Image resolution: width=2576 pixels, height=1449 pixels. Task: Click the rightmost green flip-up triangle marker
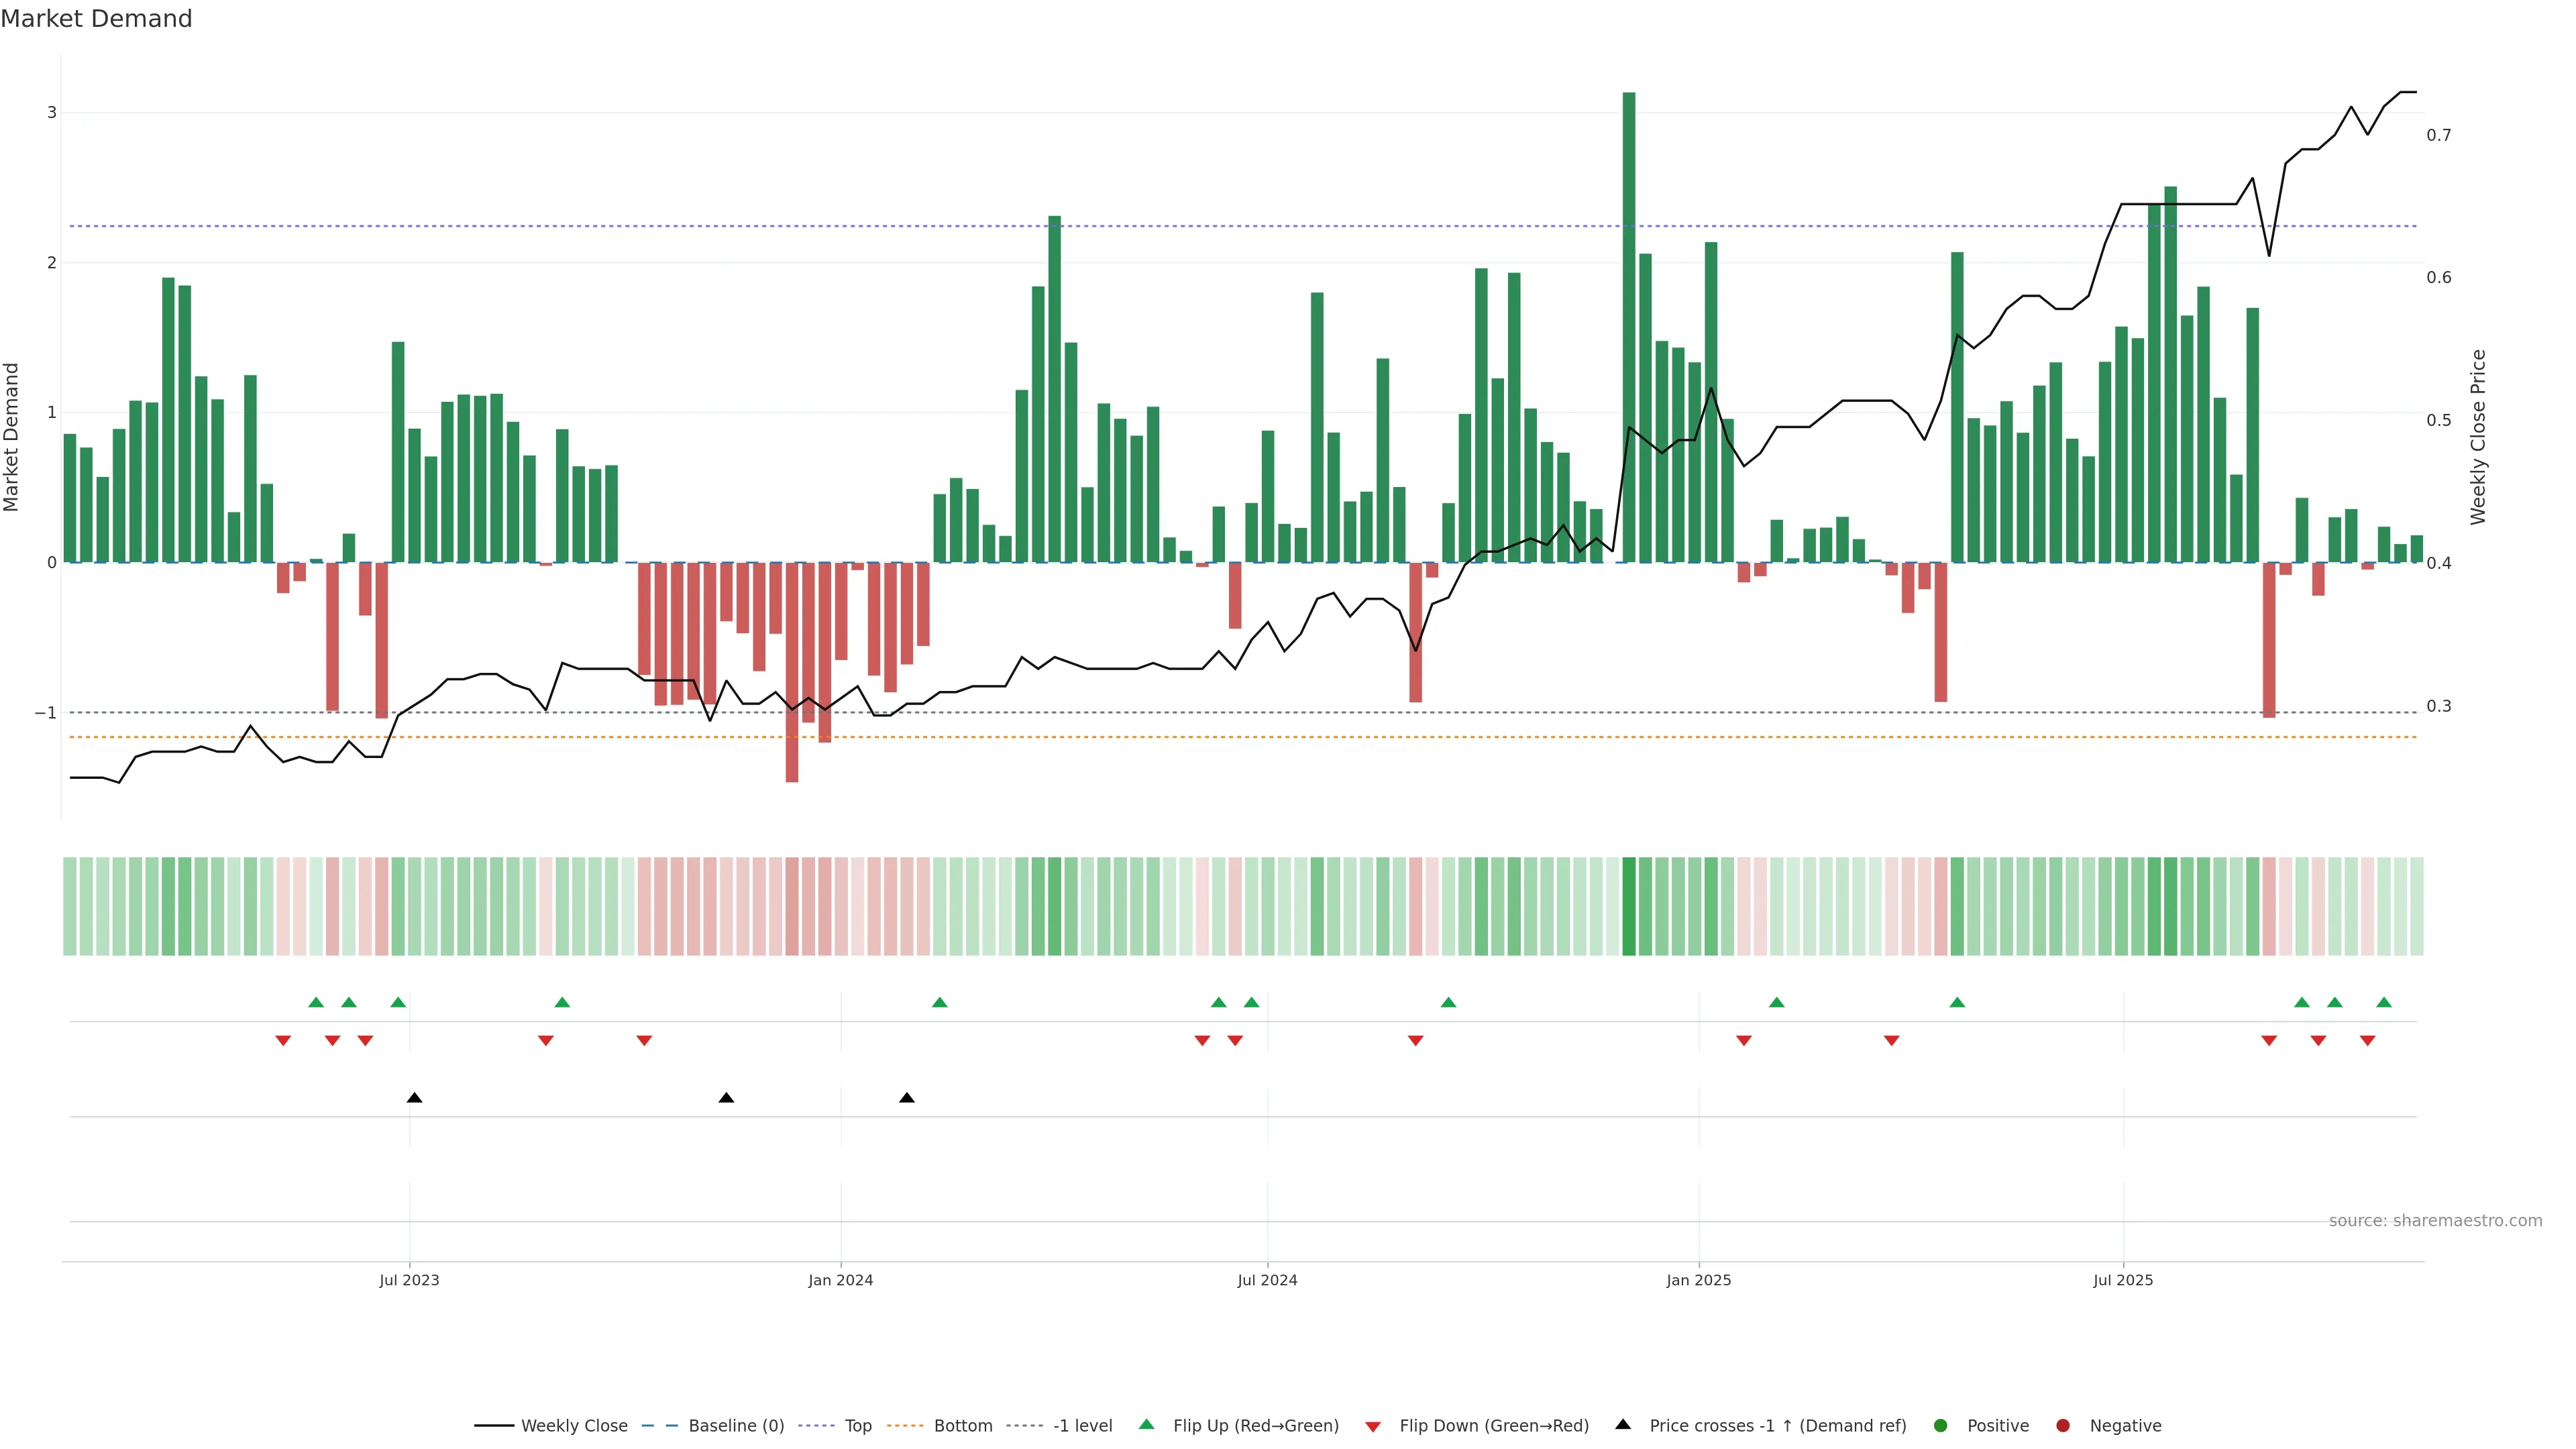pyautogui.click(x=2384, y=1002)
